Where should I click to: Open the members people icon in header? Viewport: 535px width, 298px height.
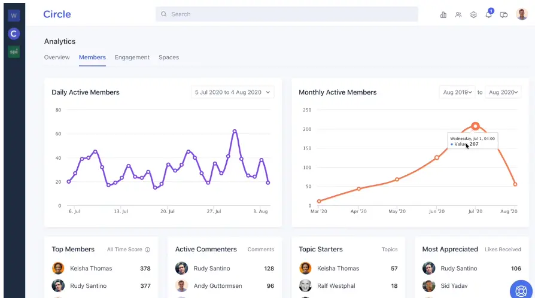pos(458,14)
